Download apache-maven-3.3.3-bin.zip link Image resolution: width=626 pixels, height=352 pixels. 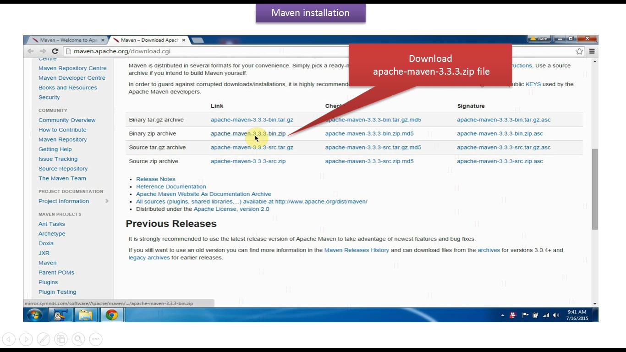pyautogui.click(x=248, y=134)
